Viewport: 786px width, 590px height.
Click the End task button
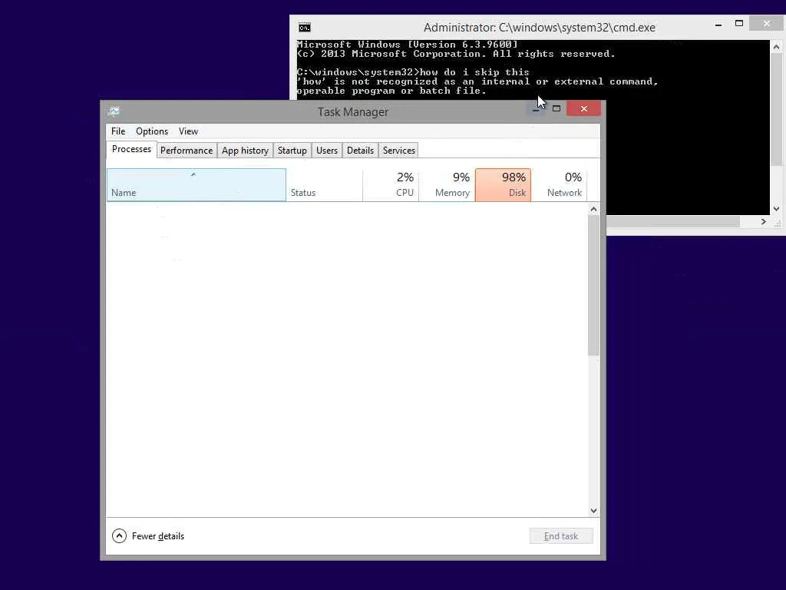coord(561,536)
